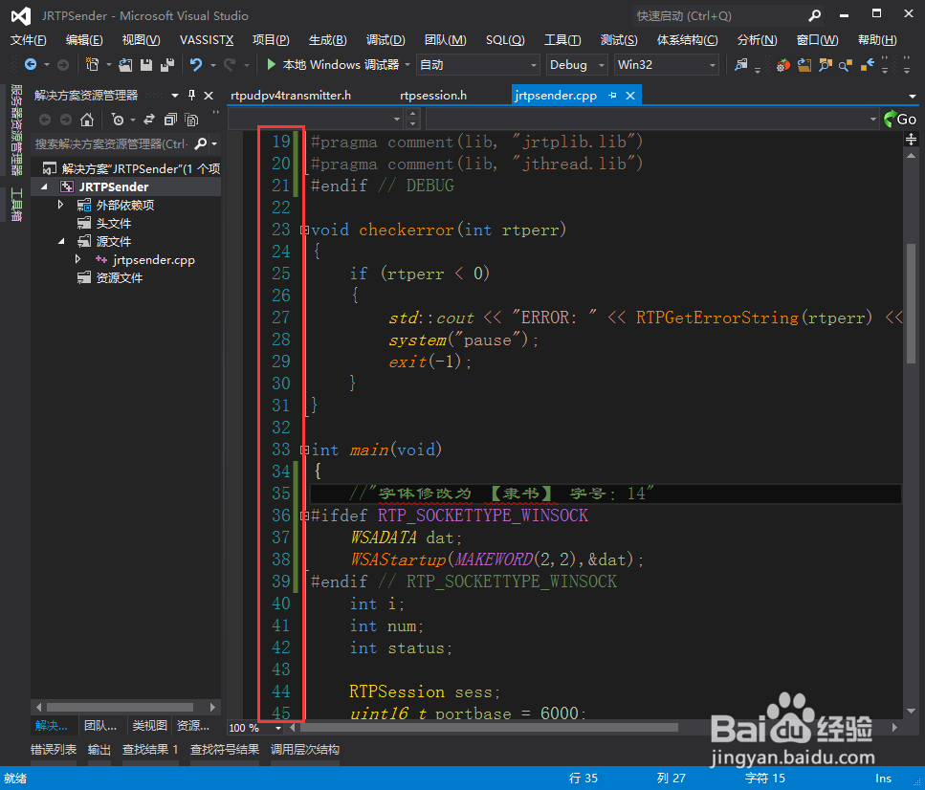Image resolution: width=925 pixels, height=790 pixels.
Task: Expand the 外部依赖项 tree node
Action: (x=60, y=205)
